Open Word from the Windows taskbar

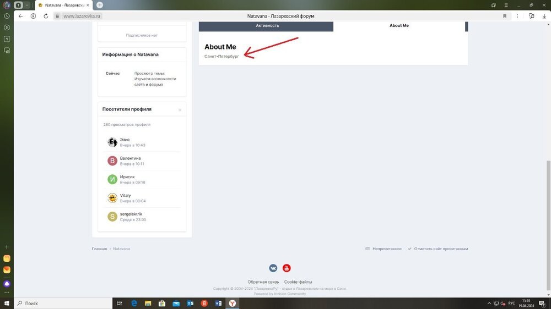click(x=218, y=303)
